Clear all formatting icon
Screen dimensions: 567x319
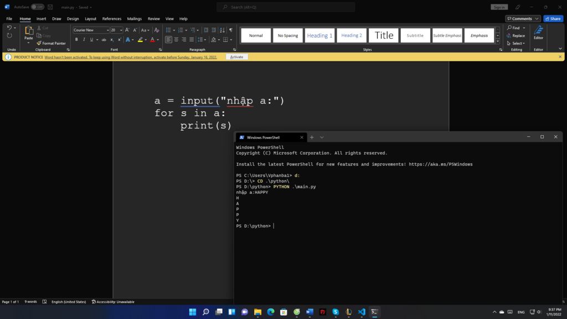click(157, 30)
